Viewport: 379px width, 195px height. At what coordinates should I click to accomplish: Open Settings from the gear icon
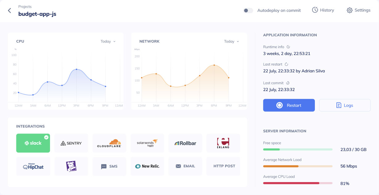349,10
